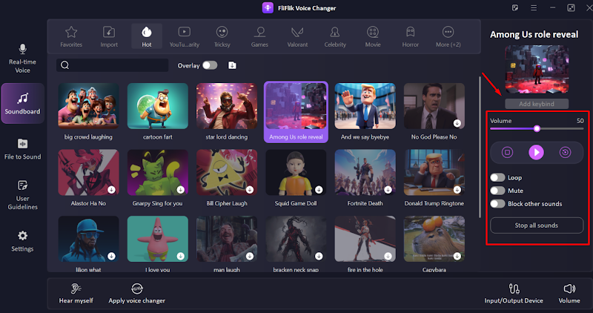Open the title bar feedback note icon
Viewport: 593px width, 313px height.
pyautogui.click(x=515, y=7)
